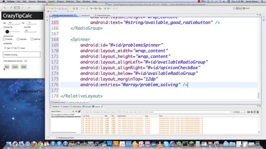Open Trash in the Dock
Image resolution: width=266 pixels, height=149 pixels.
coord(258,144)
